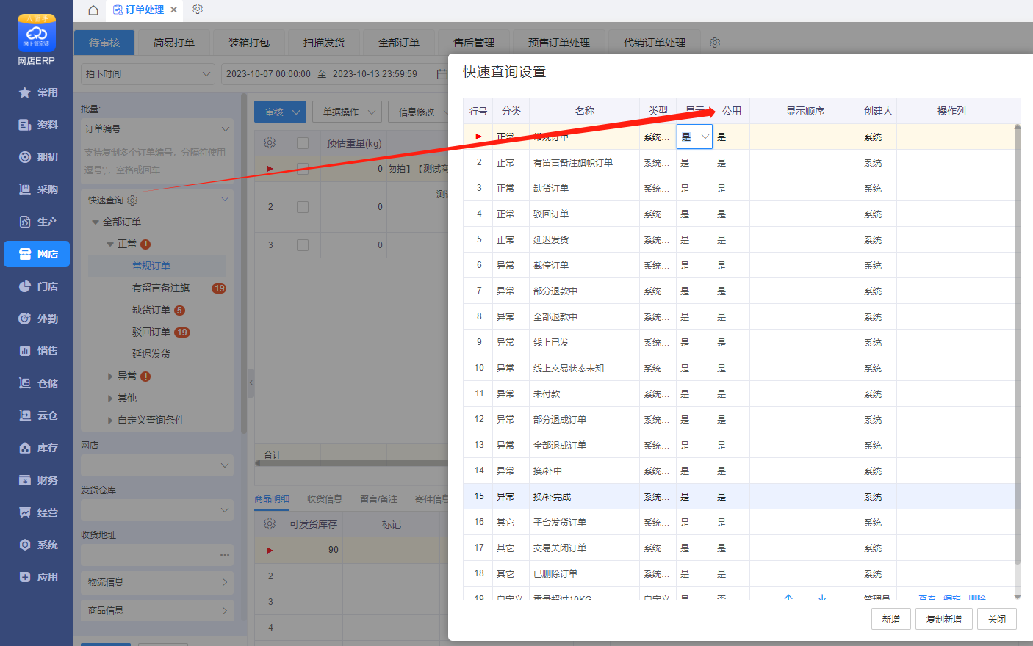
Task: Click the 新增 button in dialog
Action: [x=891, y=619]
